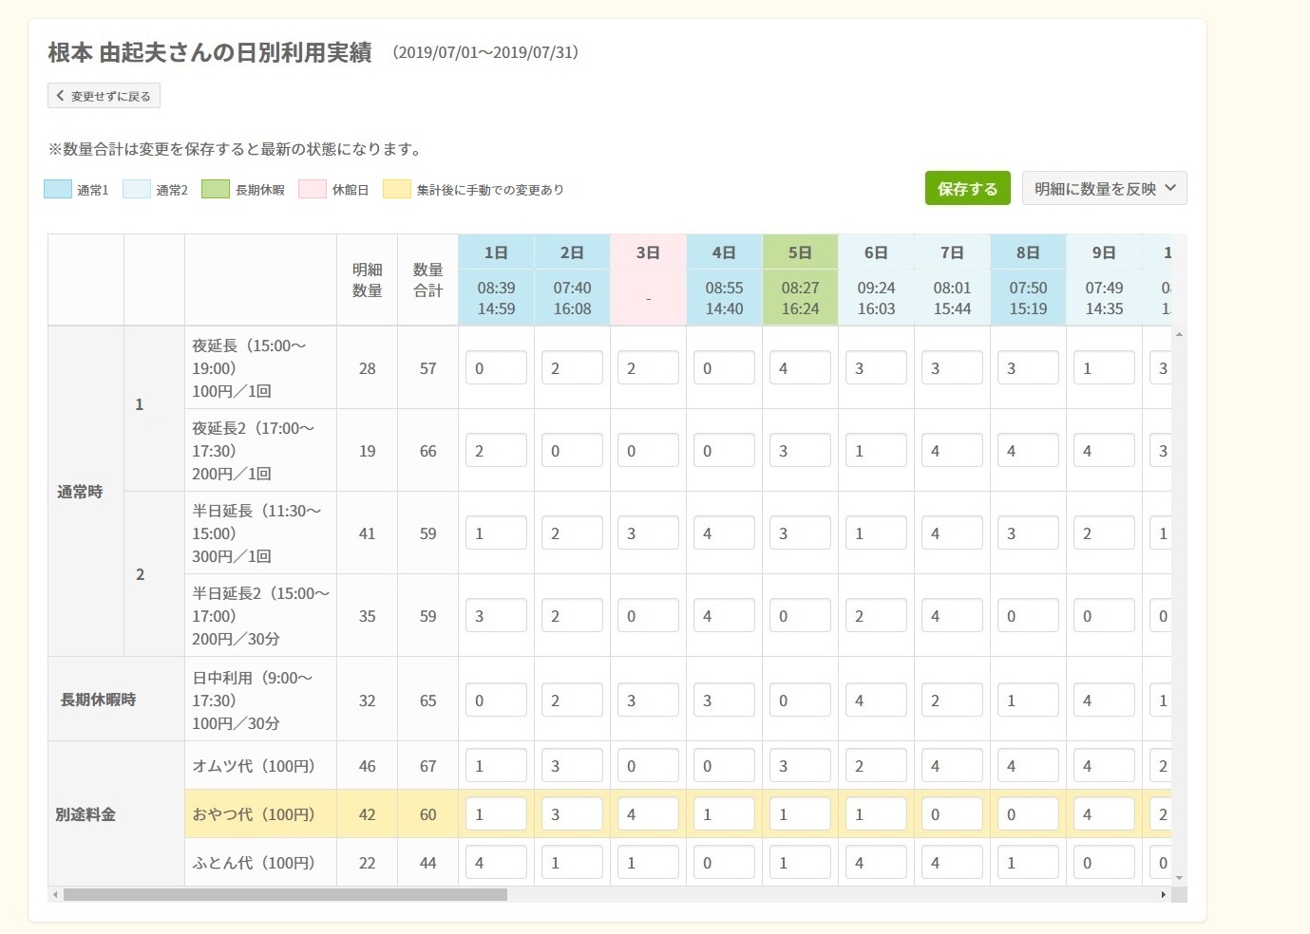This screenshot has width=1310, height=934.
Task: Select the 5日 long-vacation column header
Action: pyautogui.click(x=800, y=252)
